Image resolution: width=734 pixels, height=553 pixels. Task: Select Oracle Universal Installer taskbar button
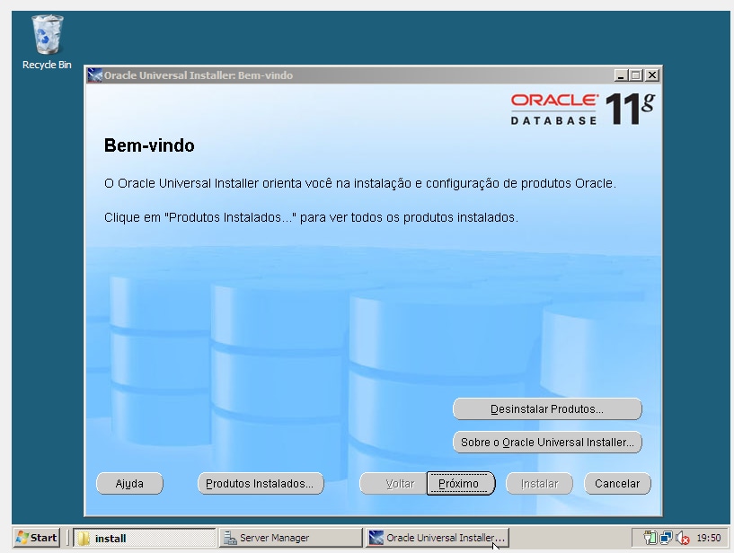pyautogui.click(x=438, y=538)
